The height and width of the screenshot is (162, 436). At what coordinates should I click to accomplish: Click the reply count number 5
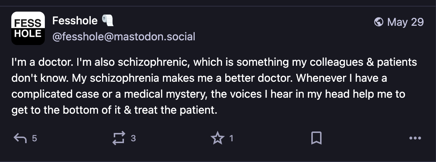click(34, 138)
